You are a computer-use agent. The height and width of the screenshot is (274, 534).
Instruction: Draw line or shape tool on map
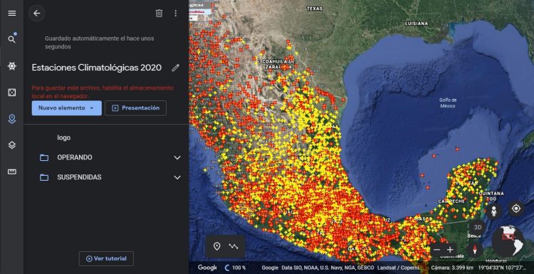(x=234, y=246)
